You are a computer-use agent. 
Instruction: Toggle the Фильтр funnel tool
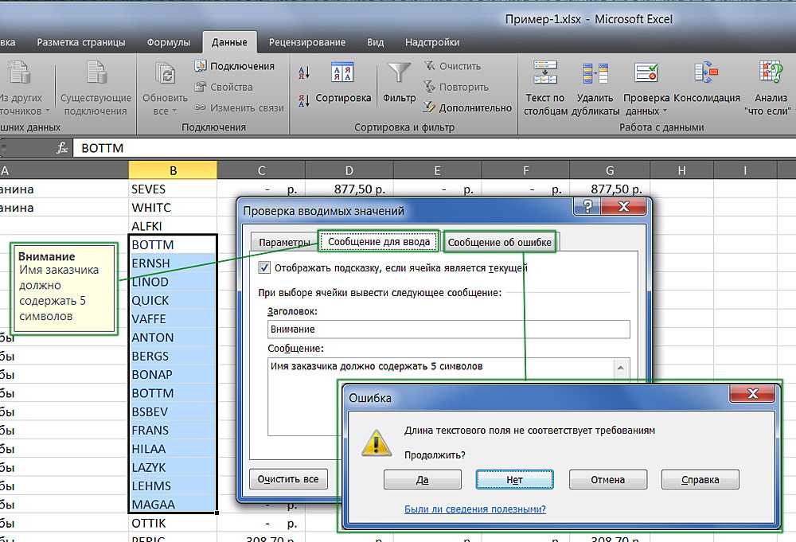click(399, 83)
